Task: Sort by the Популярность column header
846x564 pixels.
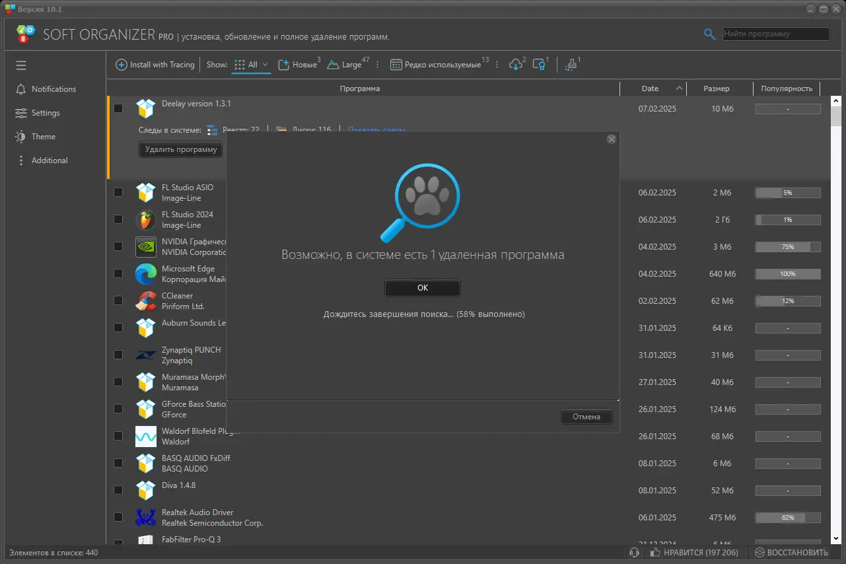Action: (x=787, y=88)
